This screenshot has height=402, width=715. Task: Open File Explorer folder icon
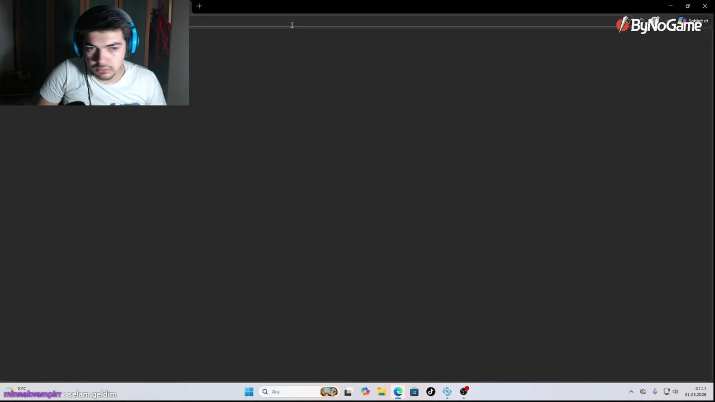[382, 392]
